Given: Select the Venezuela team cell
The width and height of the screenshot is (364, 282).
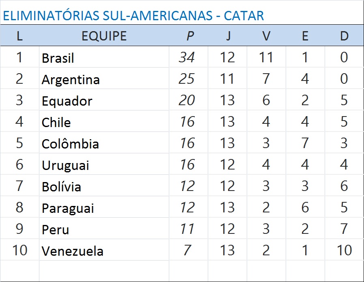Looking at the screenshot, I should 72,251.
